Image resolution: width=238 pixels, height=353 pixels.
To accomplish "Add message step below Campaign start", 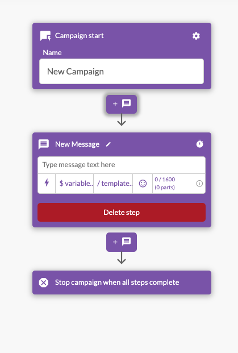I will tap(122, 104).
